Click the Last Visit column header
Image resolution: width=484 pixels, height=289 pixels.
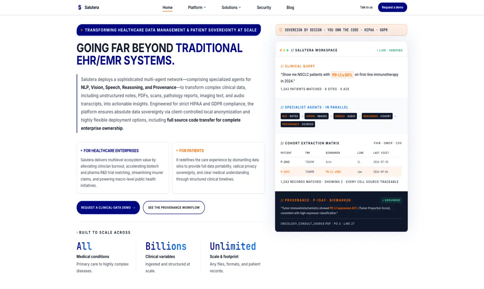[x=381, y=153]
